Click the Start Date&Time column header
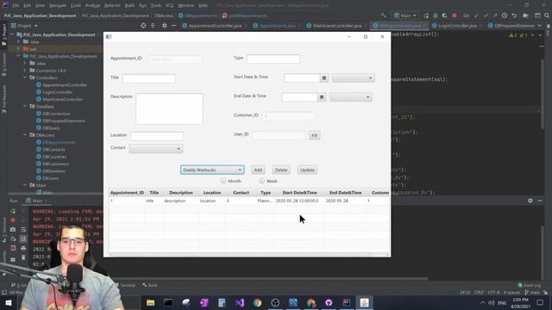This screenshot has width=552, height=310. [x=299, y=193]
